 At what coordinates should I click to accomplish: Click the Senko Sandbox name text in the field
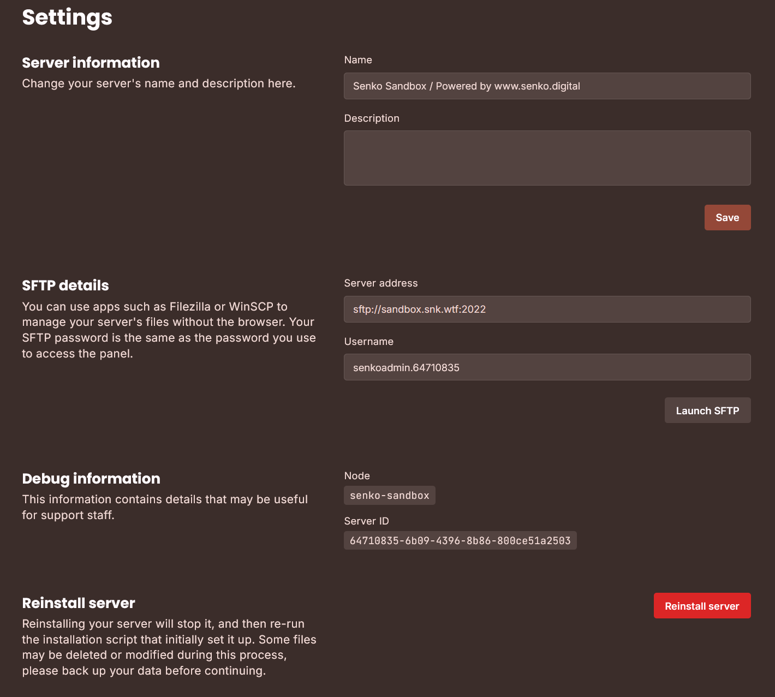466,86
